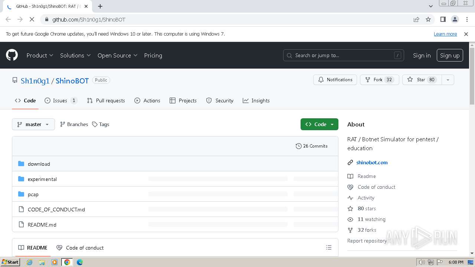Open the download folder

39,164
